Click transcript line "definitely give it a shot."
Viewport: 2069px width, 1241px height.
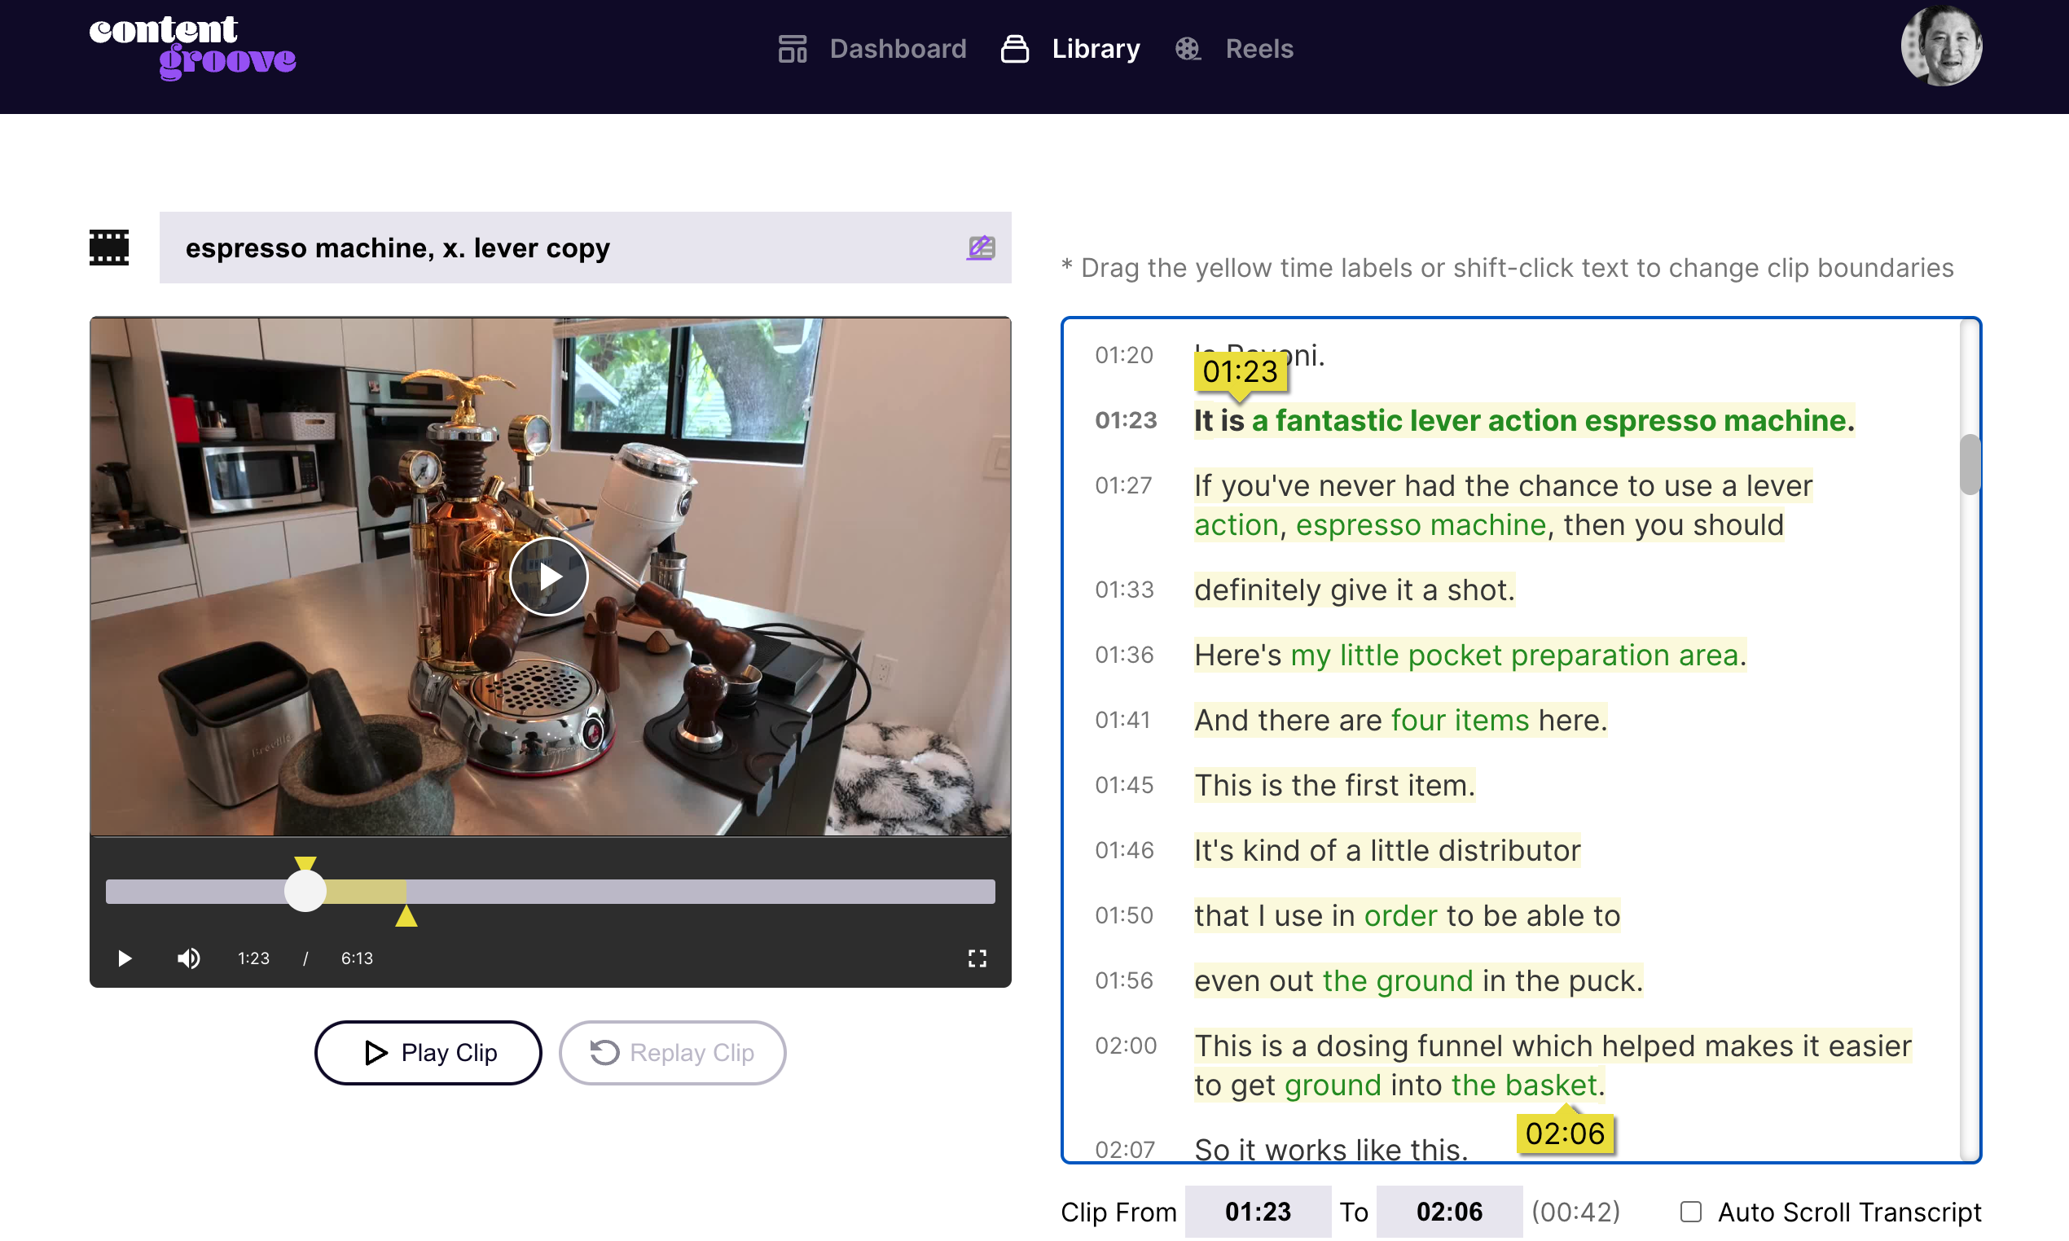[1354, 590]
